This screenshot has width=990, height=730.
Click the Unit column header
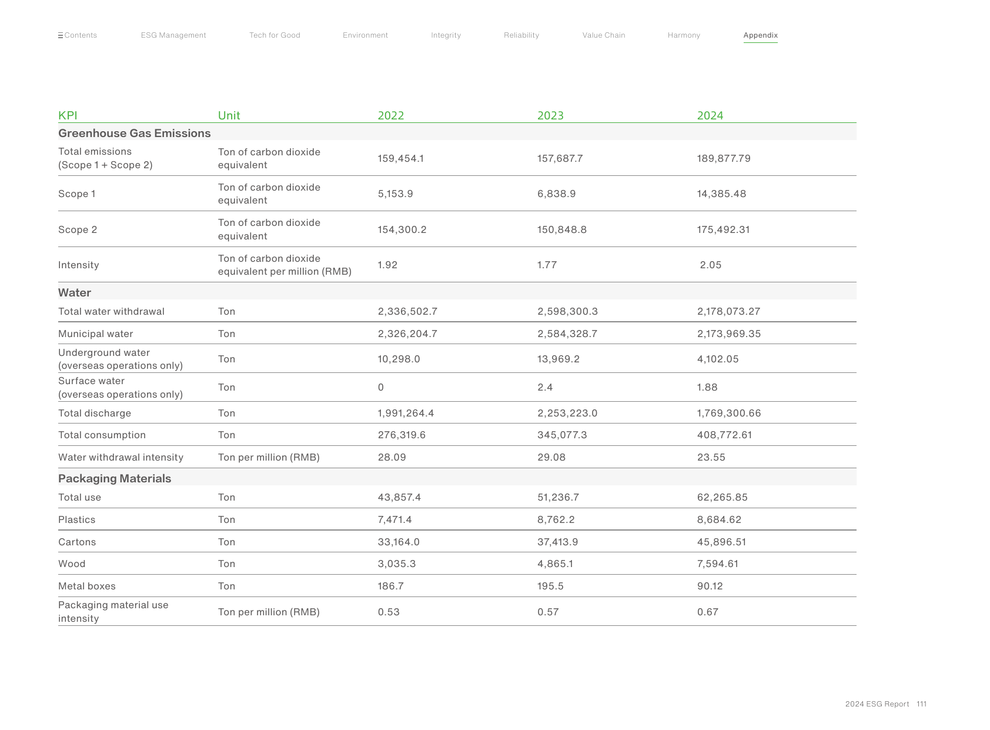(x=229, y=115)
